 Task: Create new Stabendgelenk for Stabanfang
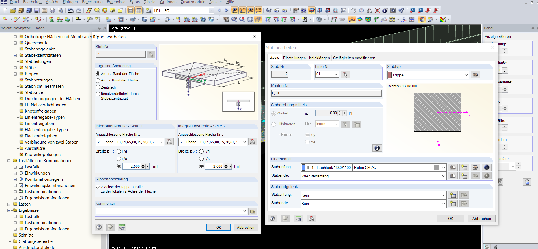pos(453,195)
